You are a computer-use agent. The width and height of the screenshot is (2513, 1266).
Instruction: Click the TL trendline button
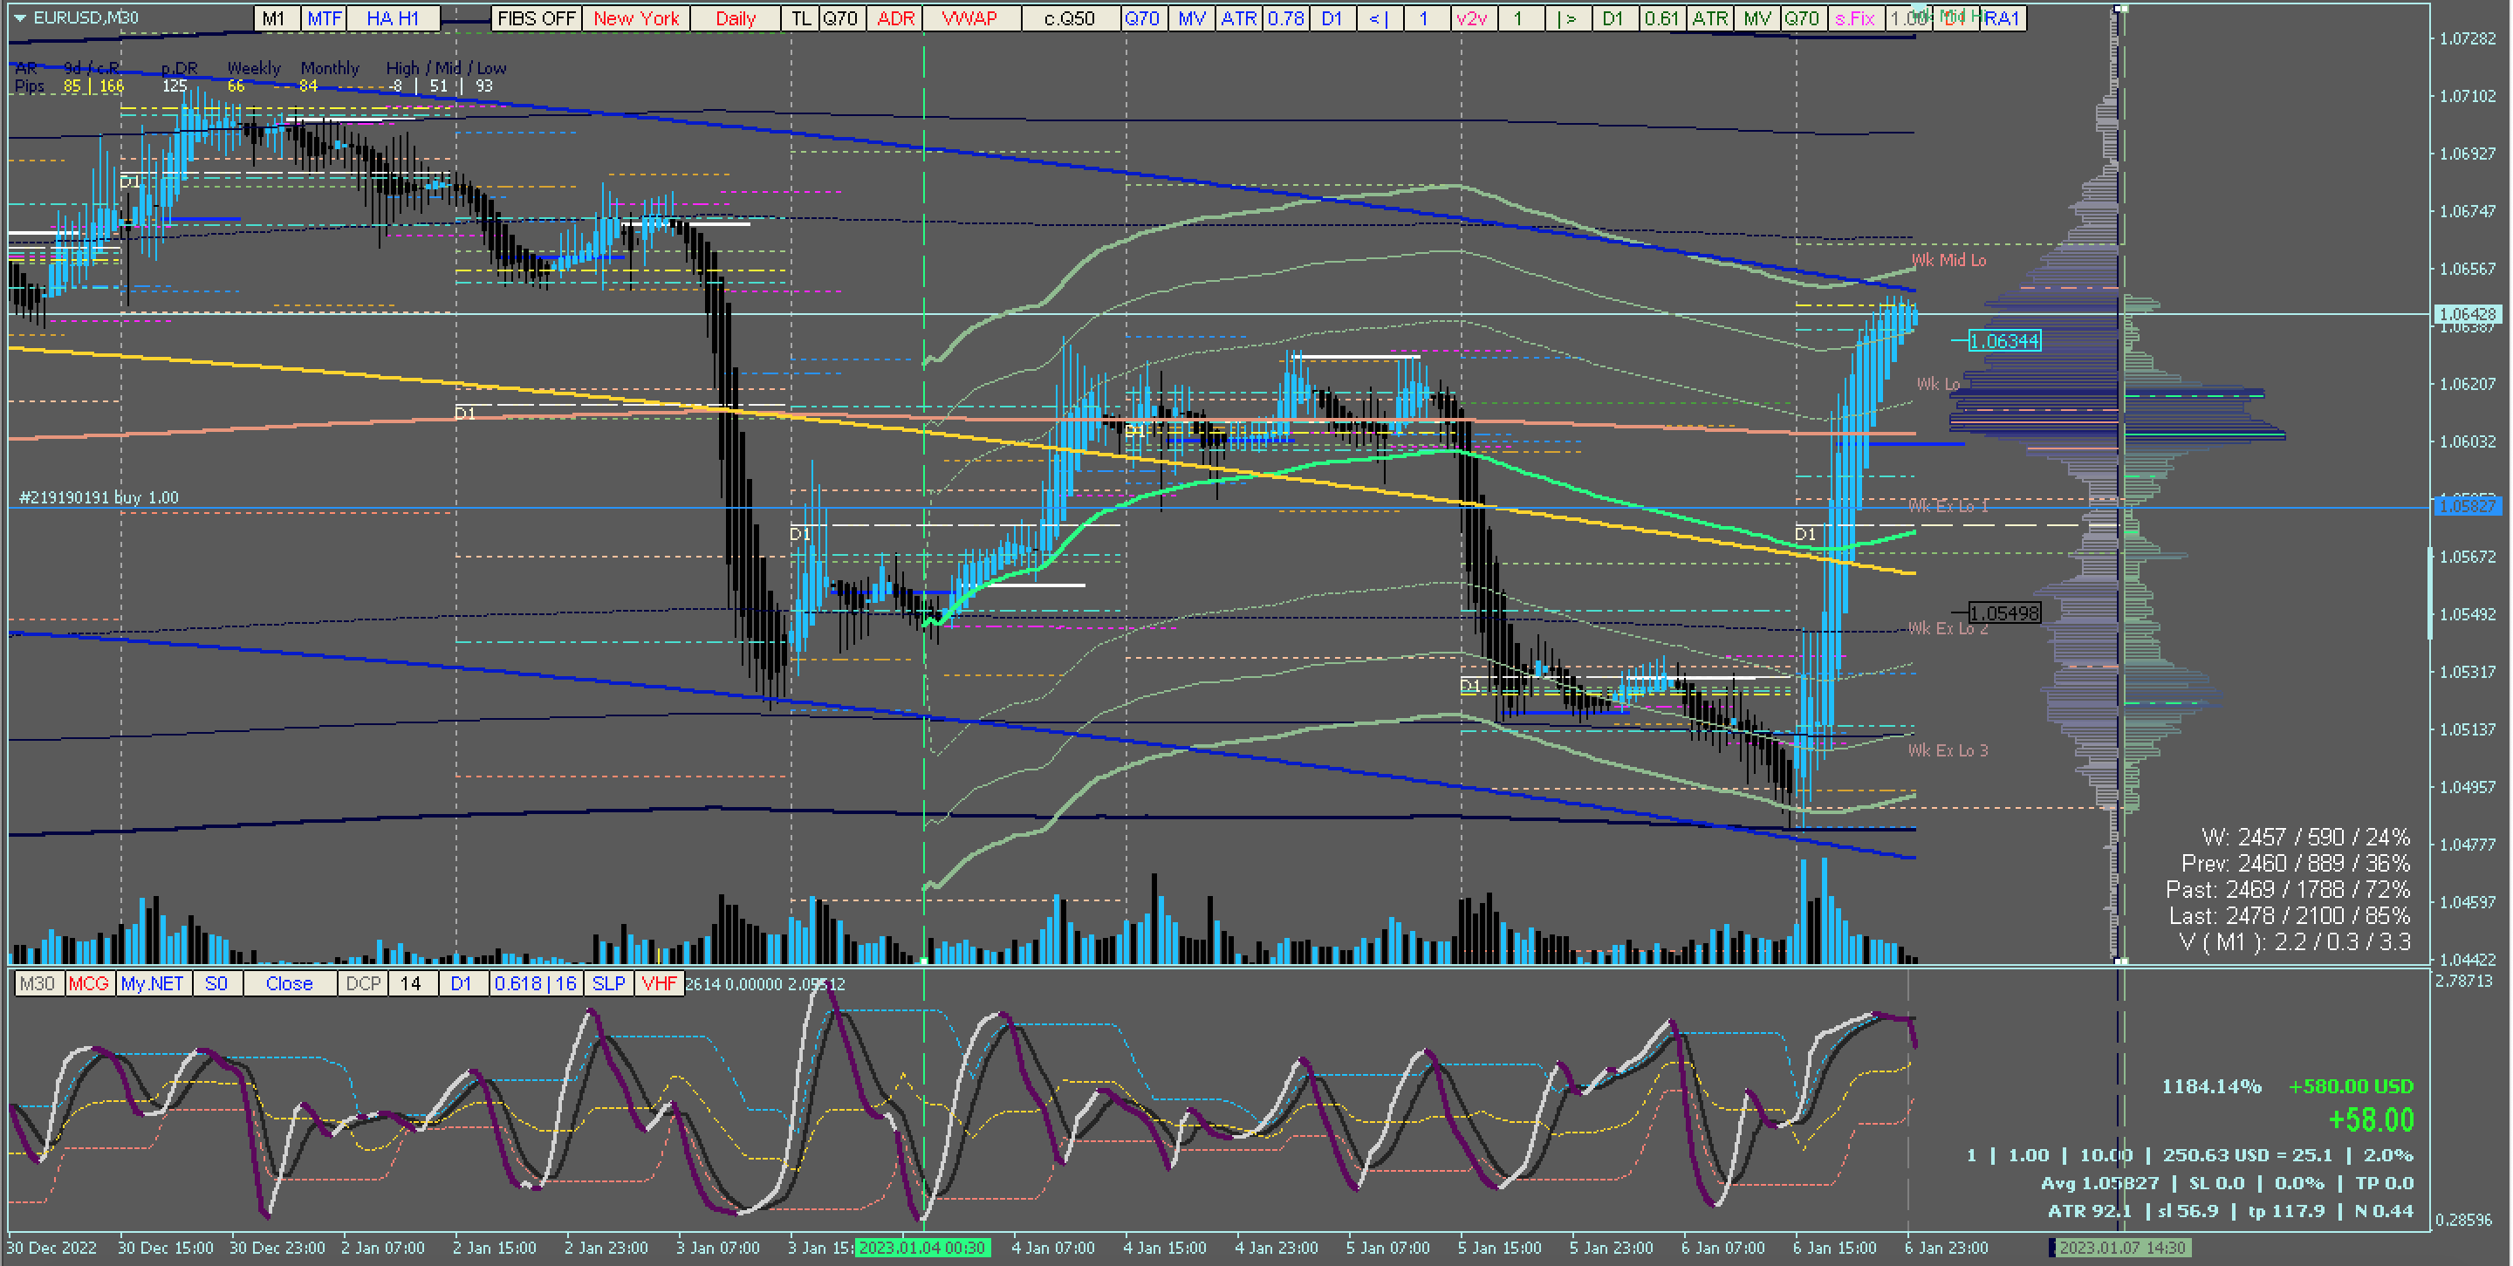801,18
